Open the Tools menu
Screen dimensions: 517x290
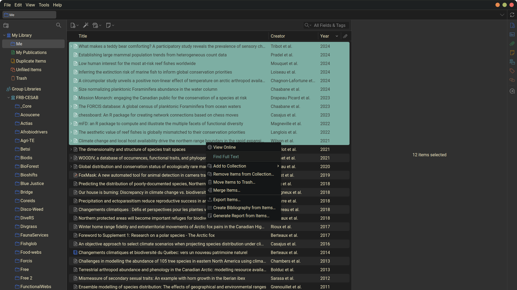44,5
